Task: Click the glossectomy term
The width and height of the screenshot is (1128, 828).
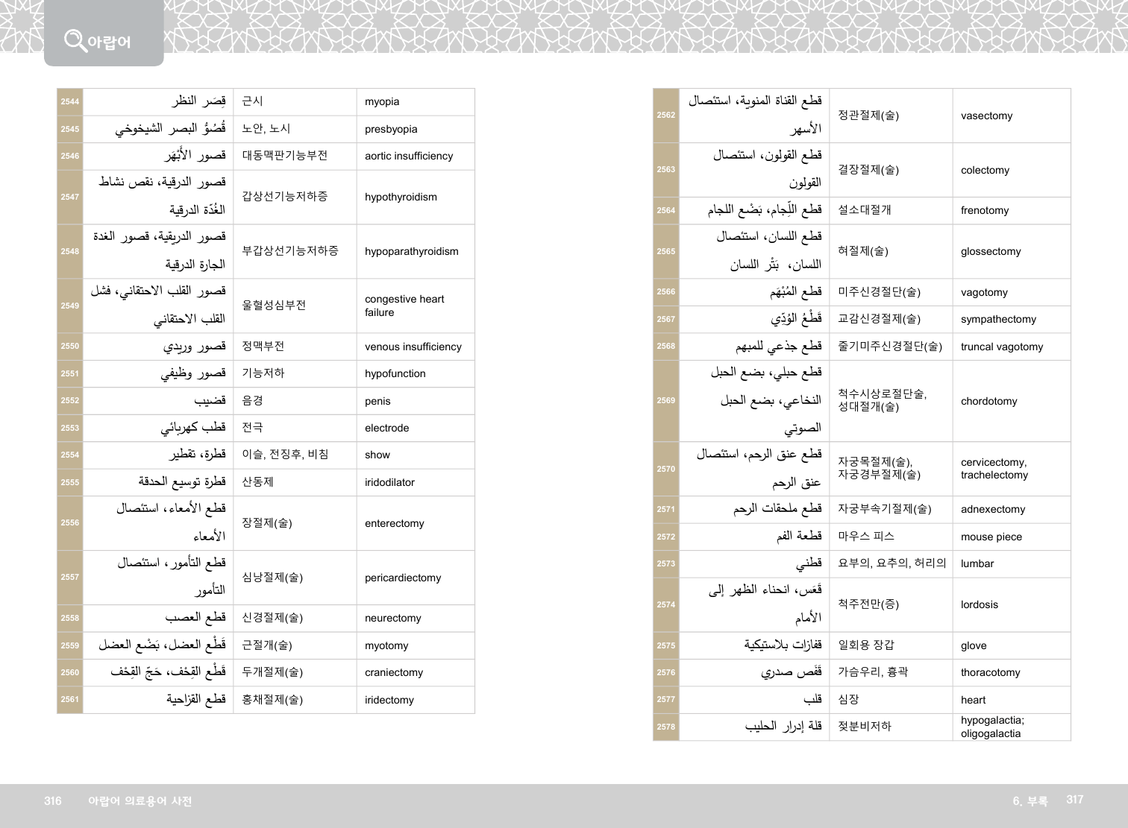Action: click(x=991, y=252)
